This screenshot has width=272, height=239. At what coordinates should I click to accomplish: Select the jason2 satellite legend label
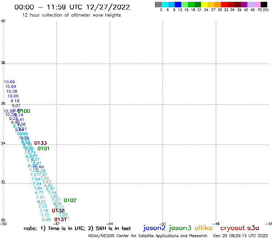[x=154, y=228]
